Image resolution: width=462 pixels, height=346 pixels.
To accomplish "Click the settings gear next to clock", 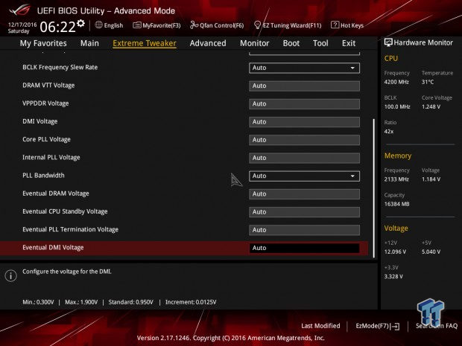I will (80, 24).
